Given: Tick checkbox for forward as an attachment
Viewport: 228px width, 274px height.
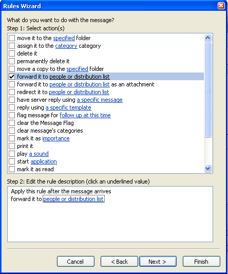Looking at the screenshot, I should [12, 84].
